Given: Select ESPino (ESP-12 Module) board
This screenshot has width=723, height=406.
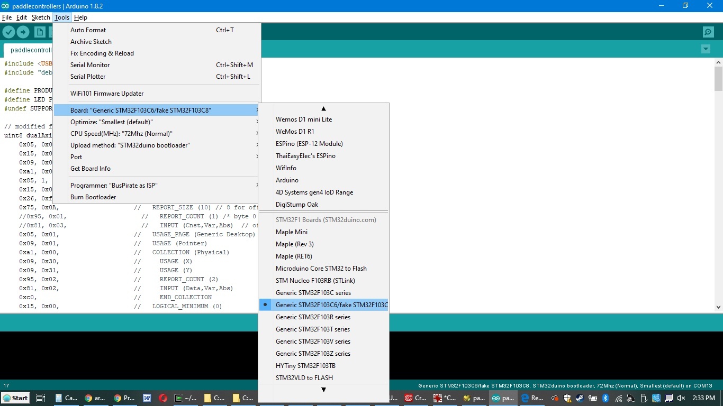Looking at the screenshot, I should [x=323, y=144].
